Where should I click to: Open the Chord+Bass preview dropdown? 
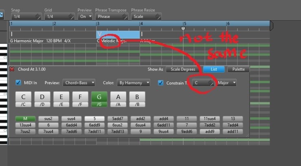pyautogui.click(x=79, y=83)
